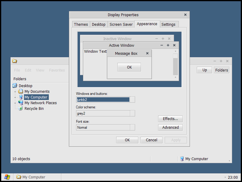Select My Network Places in tree

pos(41,103)
